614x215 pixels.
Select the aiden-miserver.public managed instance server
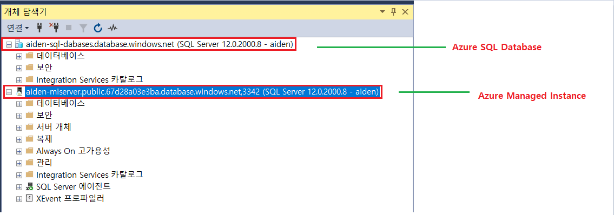(x=202, y=91)
